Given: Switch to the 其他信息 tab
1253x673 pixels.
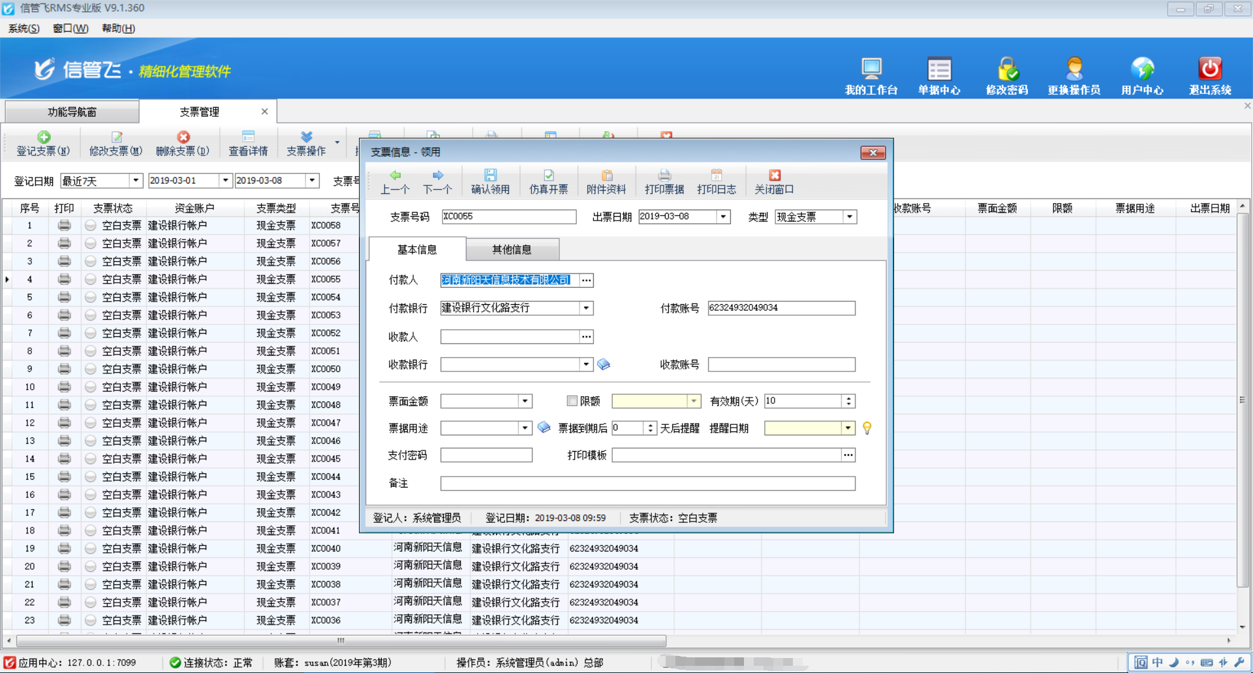Looking at the screenshot, I should pos(512,249).
